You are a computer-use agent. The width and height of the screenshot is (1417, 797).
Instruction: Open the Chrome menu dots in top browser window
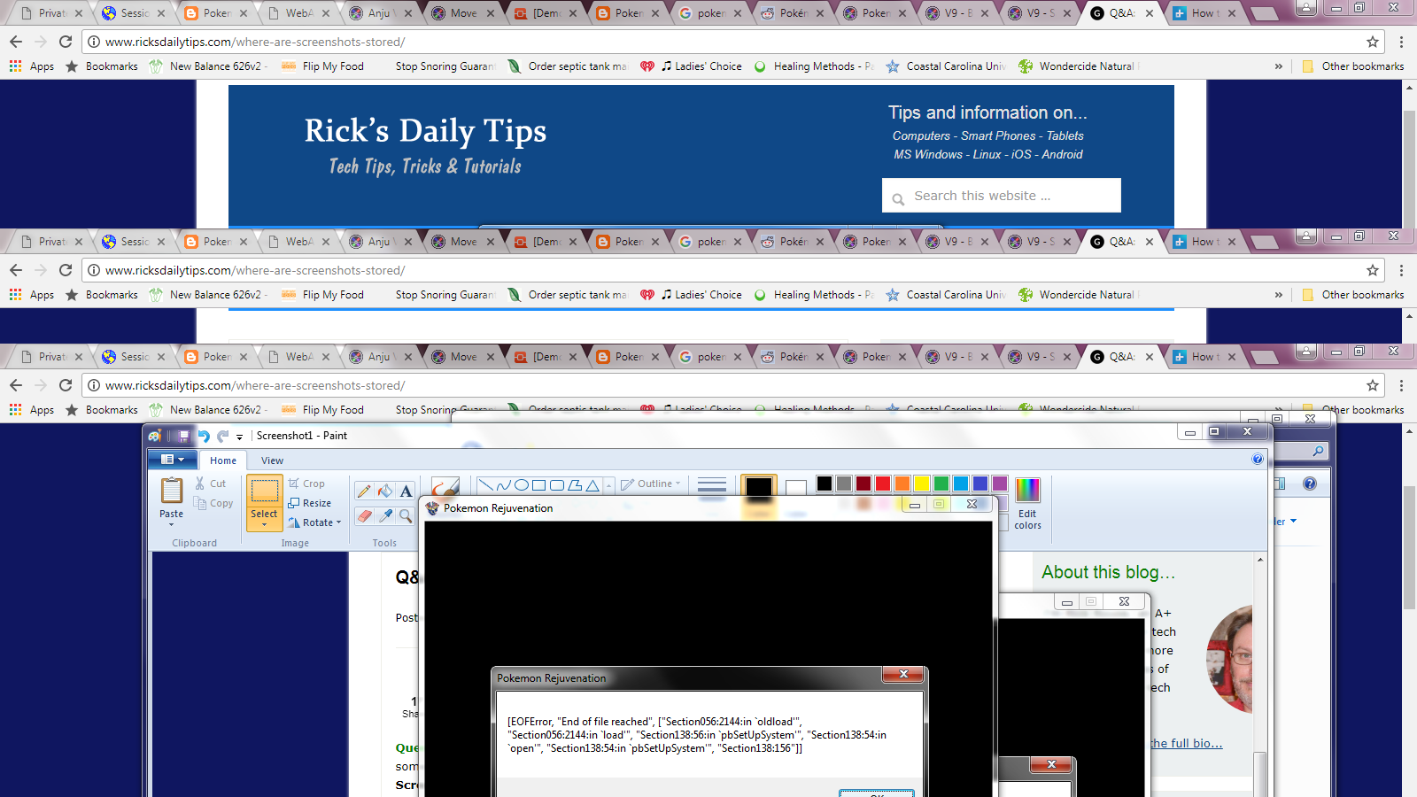pyautogui.click(x=1401, y=42)
